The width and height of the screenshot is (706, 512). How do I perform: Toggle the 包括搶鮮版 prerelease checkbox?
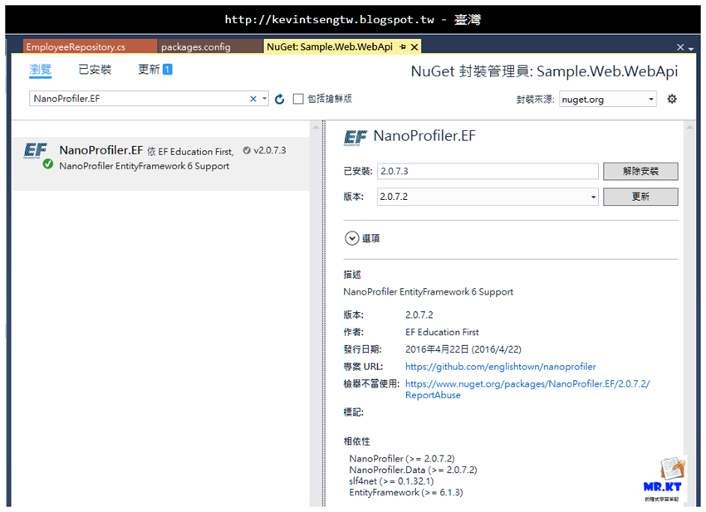point(298,99)
